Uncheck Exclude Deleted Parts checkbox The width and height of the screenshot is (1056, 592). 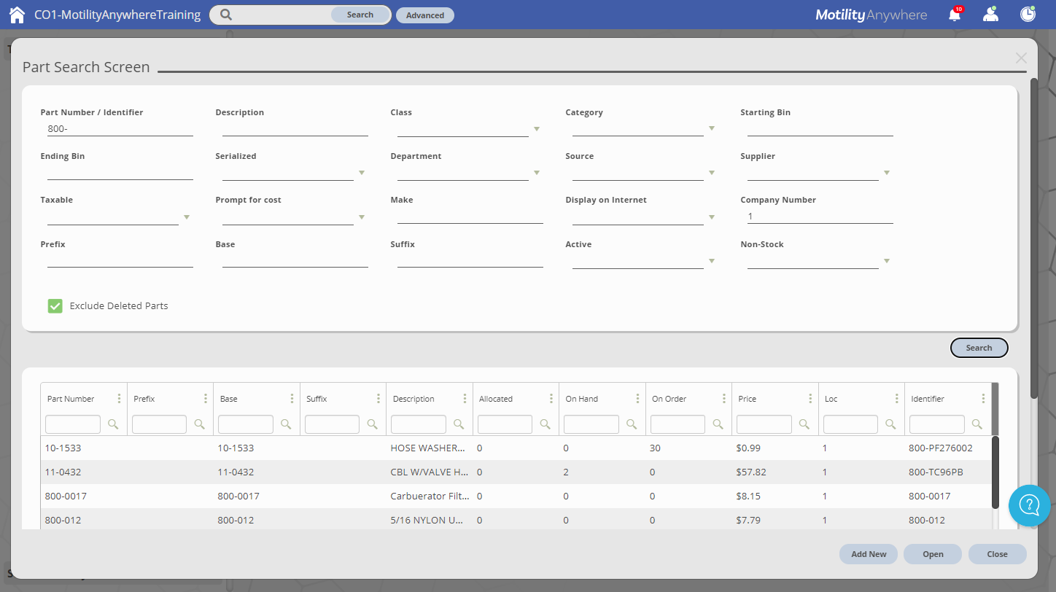coord(55,306)
